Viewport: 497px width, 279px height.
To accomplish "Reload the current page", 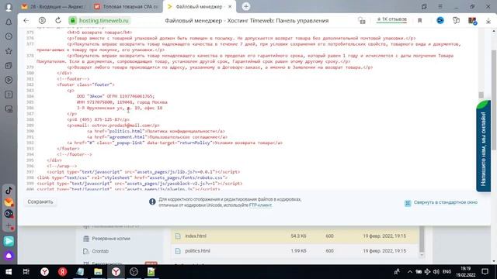I will pos(58,21).
